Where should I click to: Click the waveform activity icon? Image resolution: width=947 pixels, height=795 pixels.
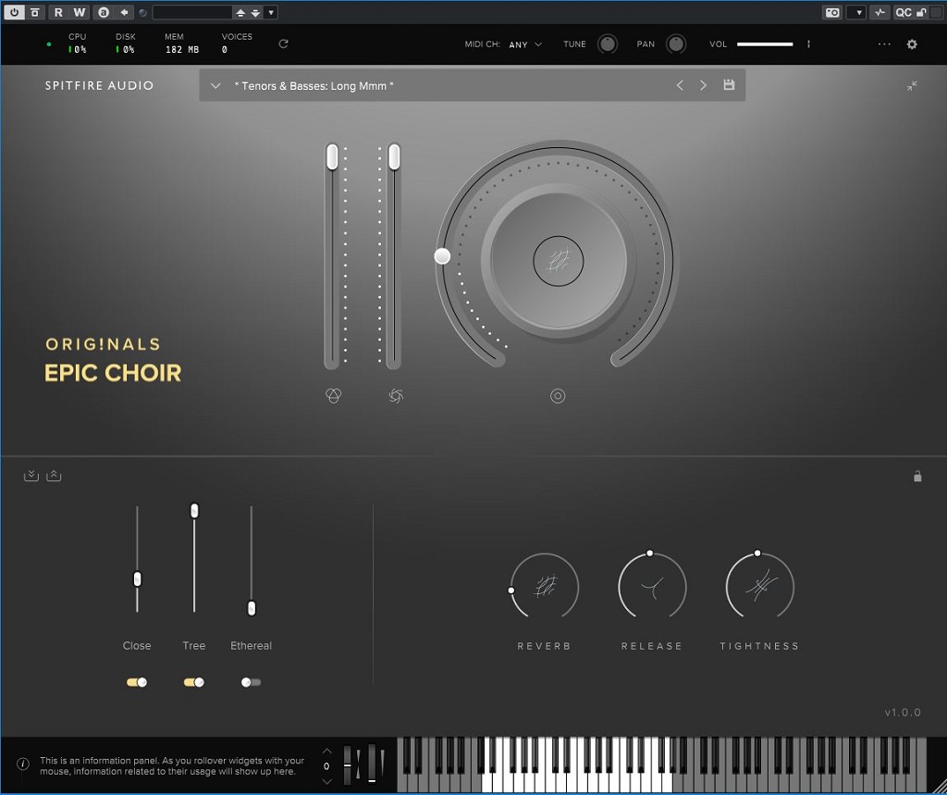pos(880,13)
